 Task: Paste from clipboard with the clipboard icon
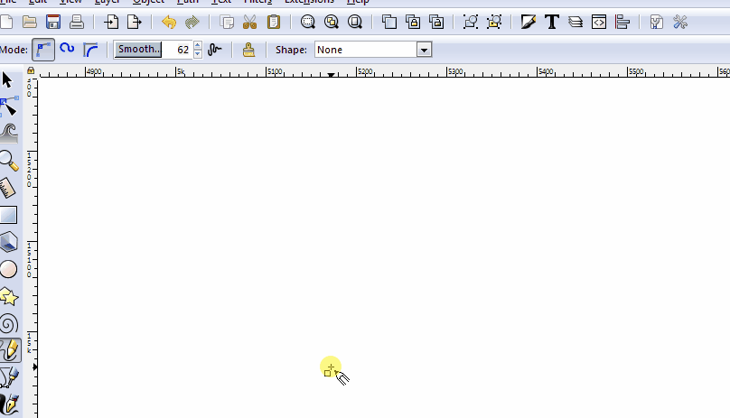click(274, 22)
